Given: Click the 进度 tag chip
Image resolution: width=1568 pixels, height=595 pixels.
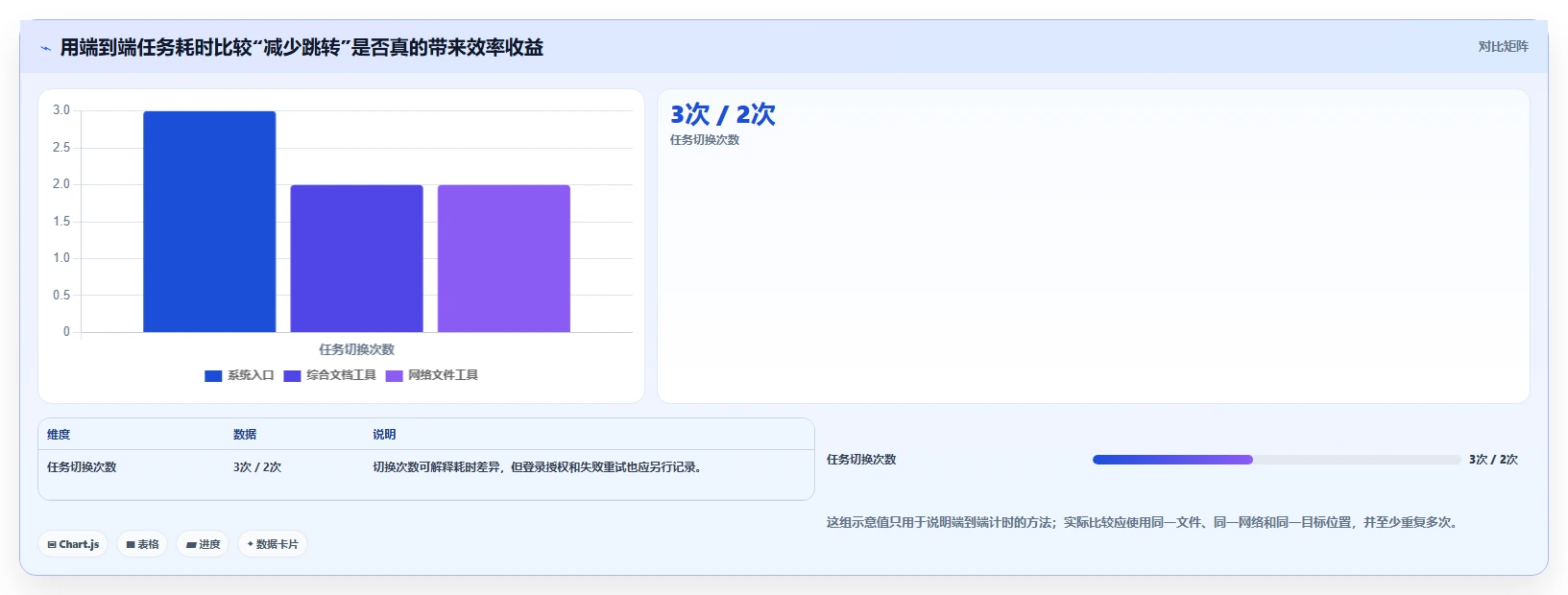Looking at the screenshot, I should [x=203, y=544].
